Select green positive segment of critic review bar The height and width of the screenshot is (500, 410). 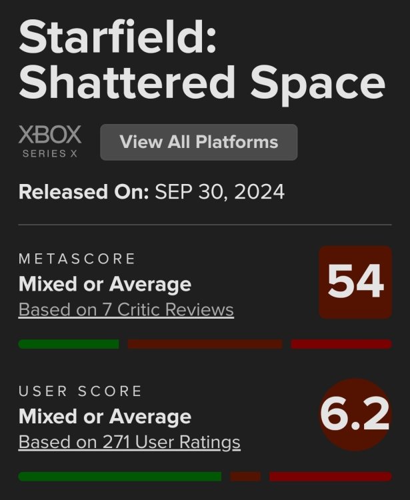[69, 344]
